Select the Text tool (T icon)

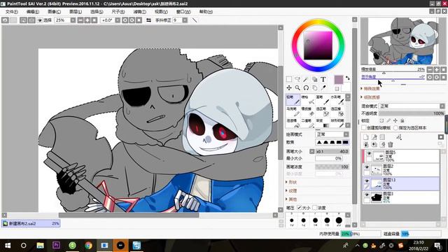click(x=323, y=79)
